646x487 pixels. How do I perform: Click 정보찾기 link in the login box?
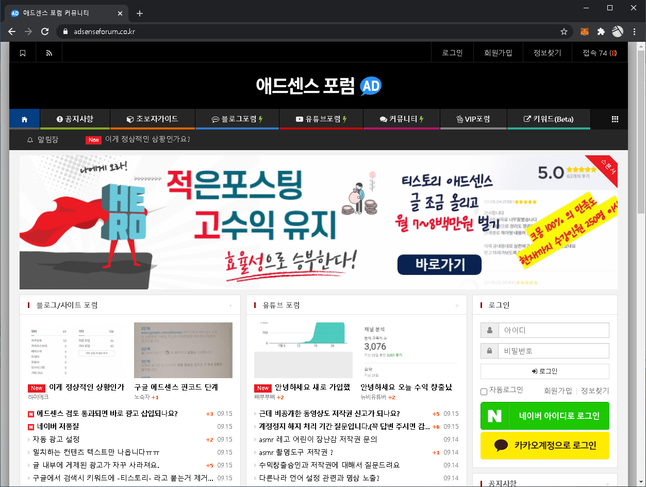595,391
